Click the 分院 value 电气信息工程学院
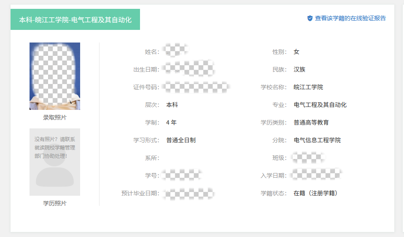This screenshot has height=237, width=404. coord(317,140)
